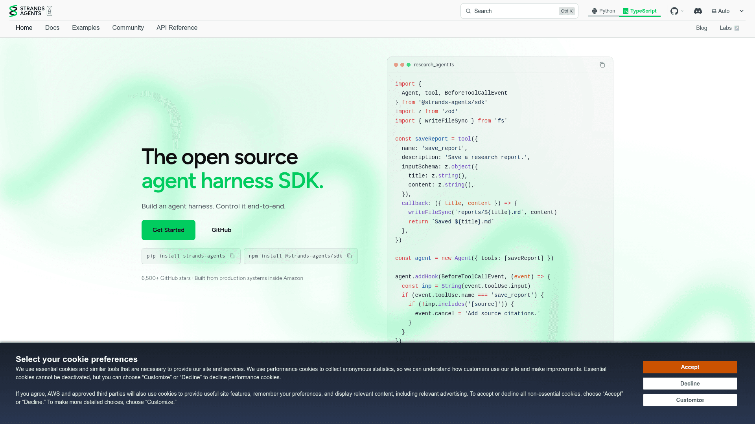The image size is (755, 424).
Task: Open the API Reference menu item
Action: click(177, 28)
